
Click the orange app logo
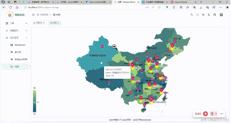coord(10,15)
